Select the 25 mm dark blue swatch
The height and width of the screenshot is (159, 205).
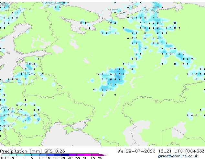[x=65, y=155]
